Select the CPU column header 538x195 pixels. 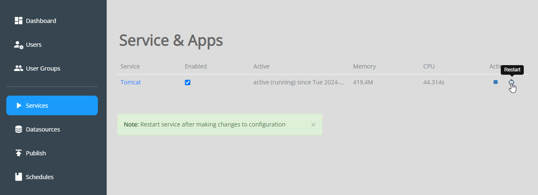click(429, 66)
